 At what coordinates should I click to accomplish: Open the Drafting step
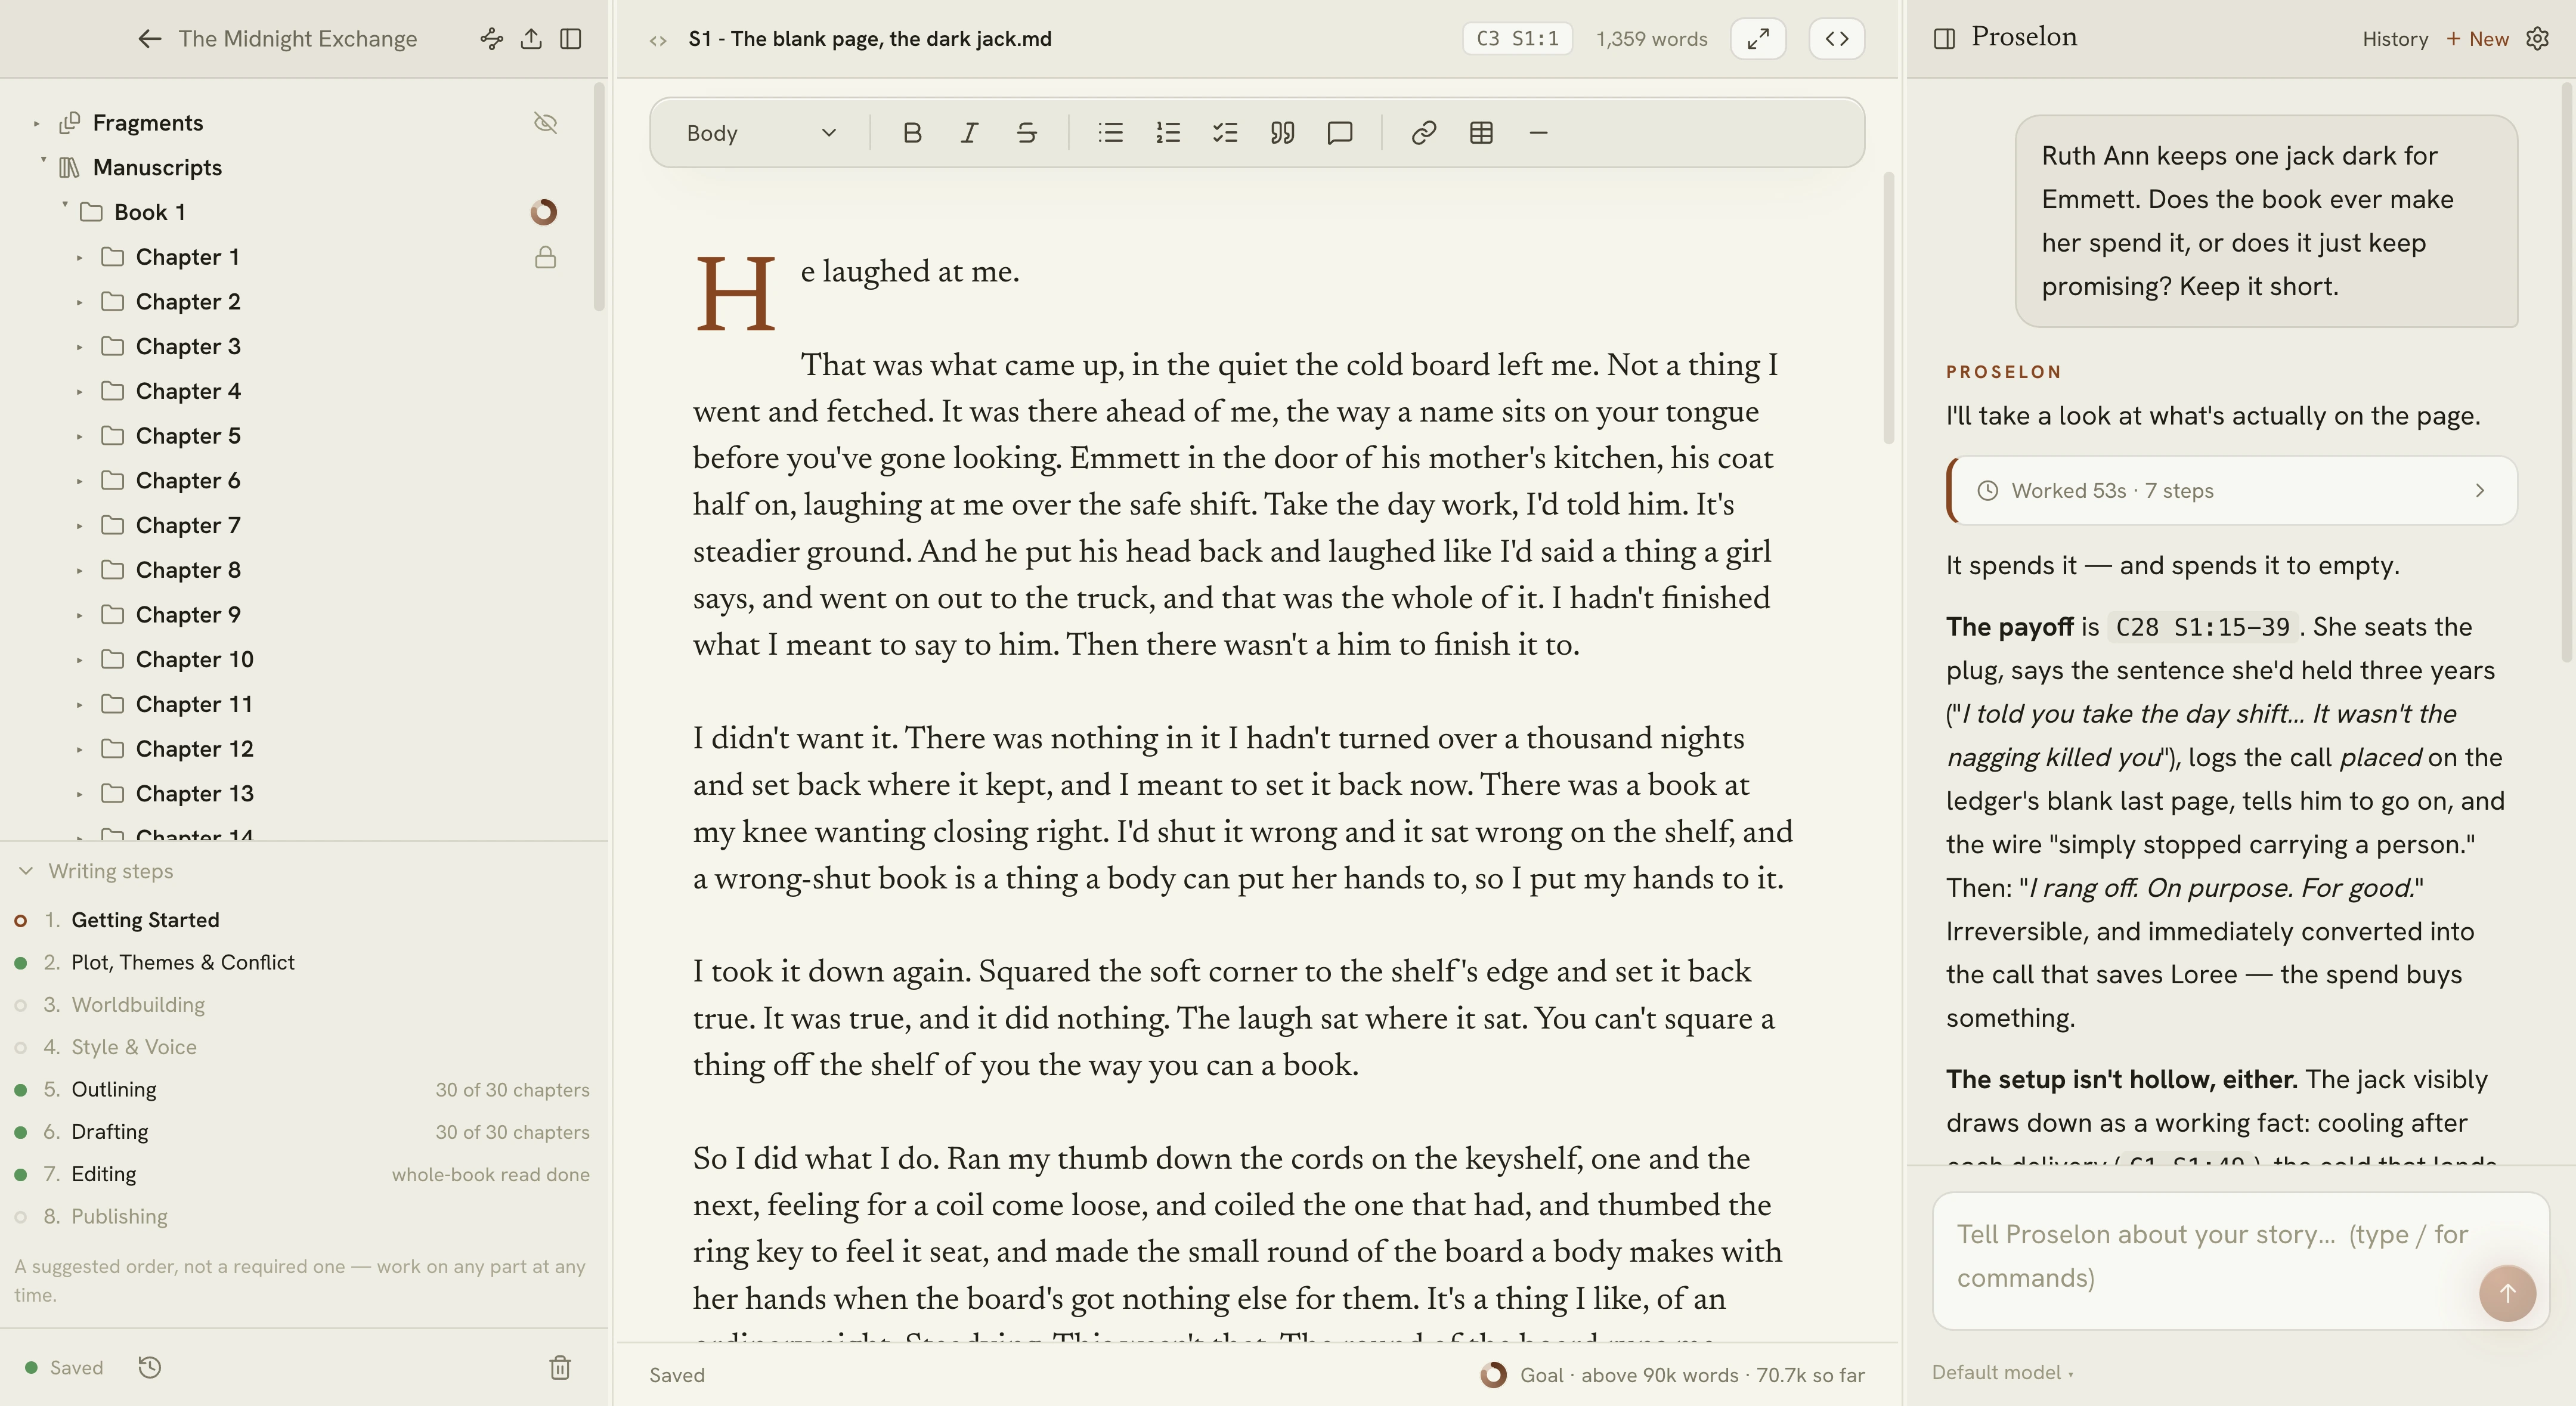coord(110,1132)
